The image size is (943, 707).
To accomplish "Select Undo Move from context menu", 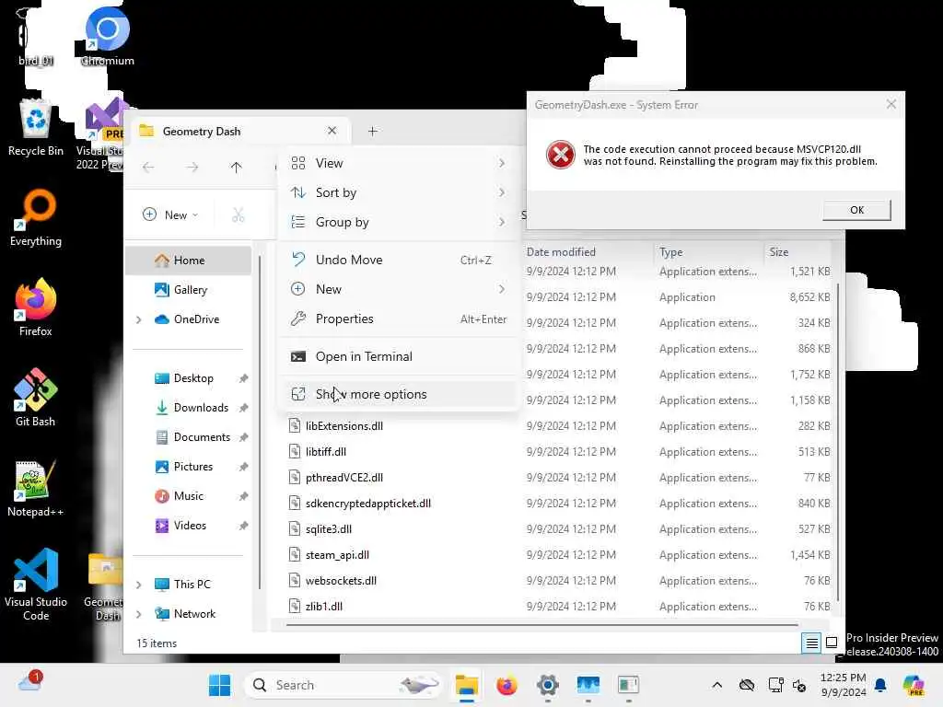I will (x=398, y=260).
